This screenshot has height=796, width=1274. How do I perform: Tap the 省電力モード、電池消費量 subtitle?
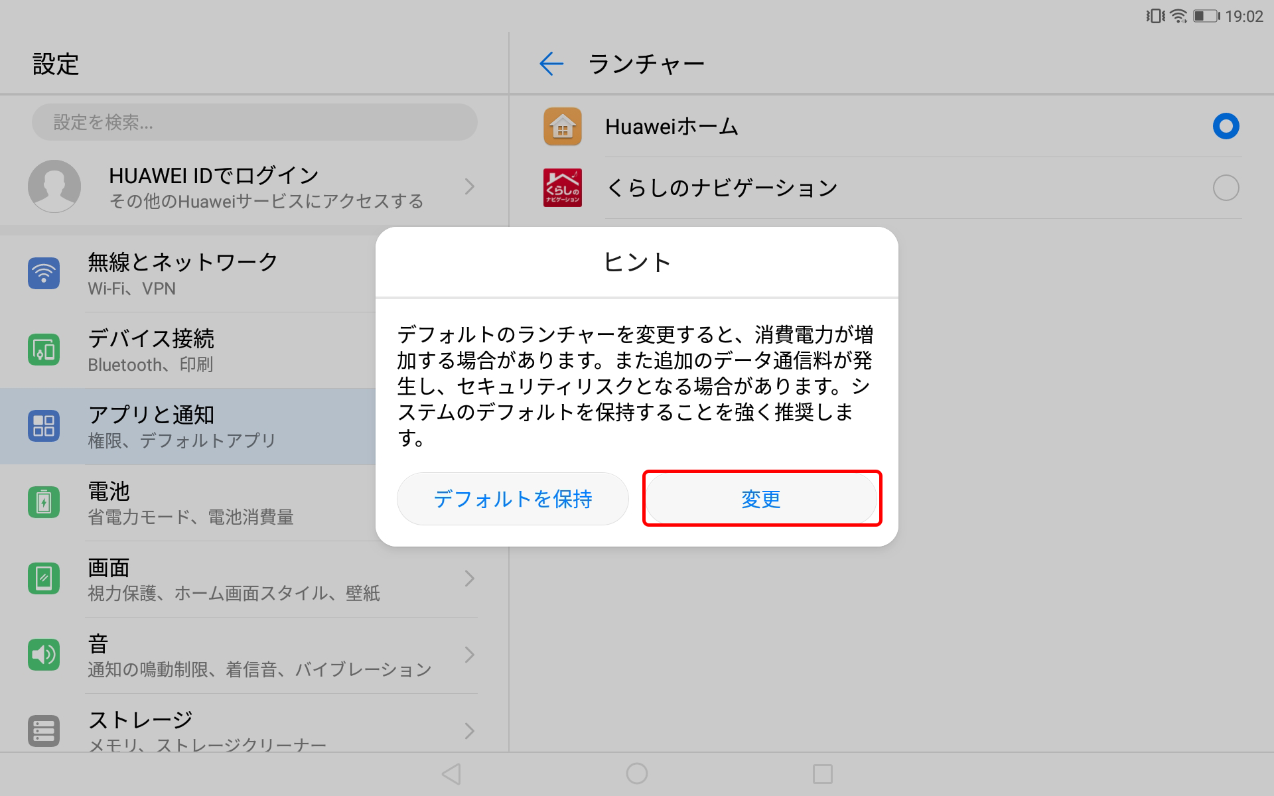click(x=190, y=517)
